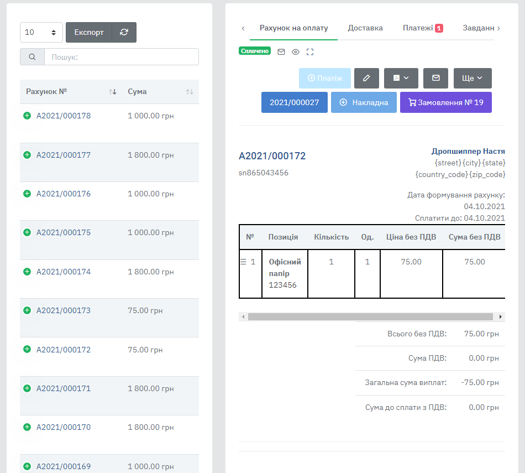525x473 pixels.
Task: Switch to the Доставка tab
Action: point(365,28)
